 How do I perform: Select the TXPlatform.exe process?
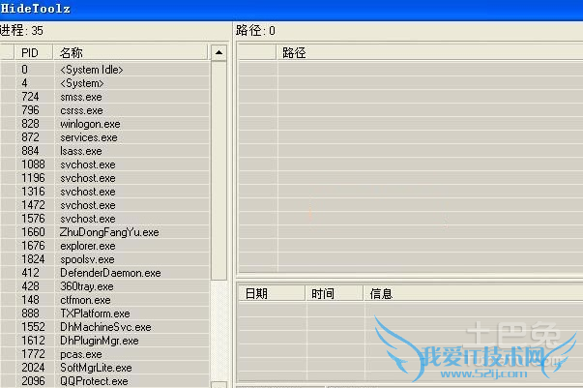click(104, 313)
